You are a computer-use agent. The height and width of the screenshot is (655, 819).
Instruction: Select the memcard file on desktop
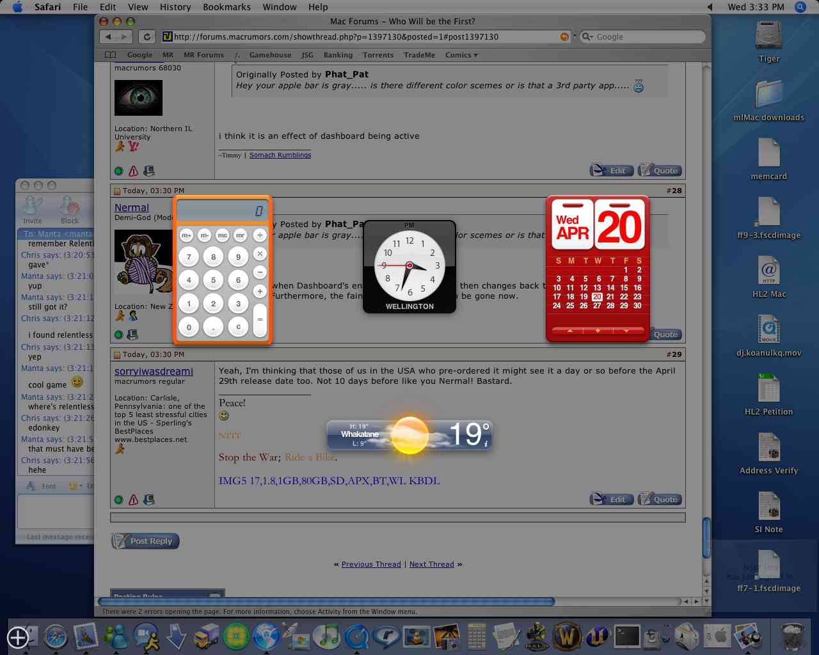(768, 154)
